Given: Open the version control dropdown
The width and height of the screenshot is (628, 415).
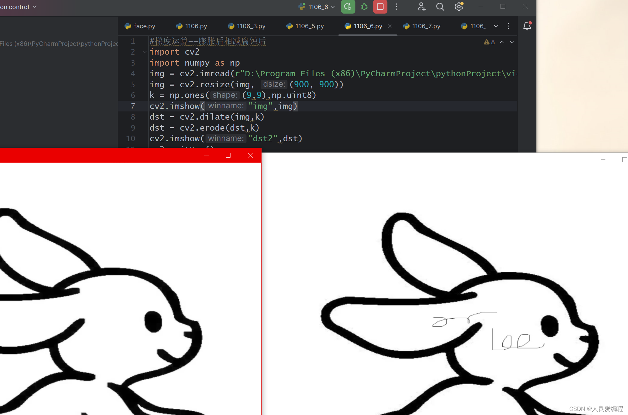Looking at the screenshot, I should (x=19, y=7).
